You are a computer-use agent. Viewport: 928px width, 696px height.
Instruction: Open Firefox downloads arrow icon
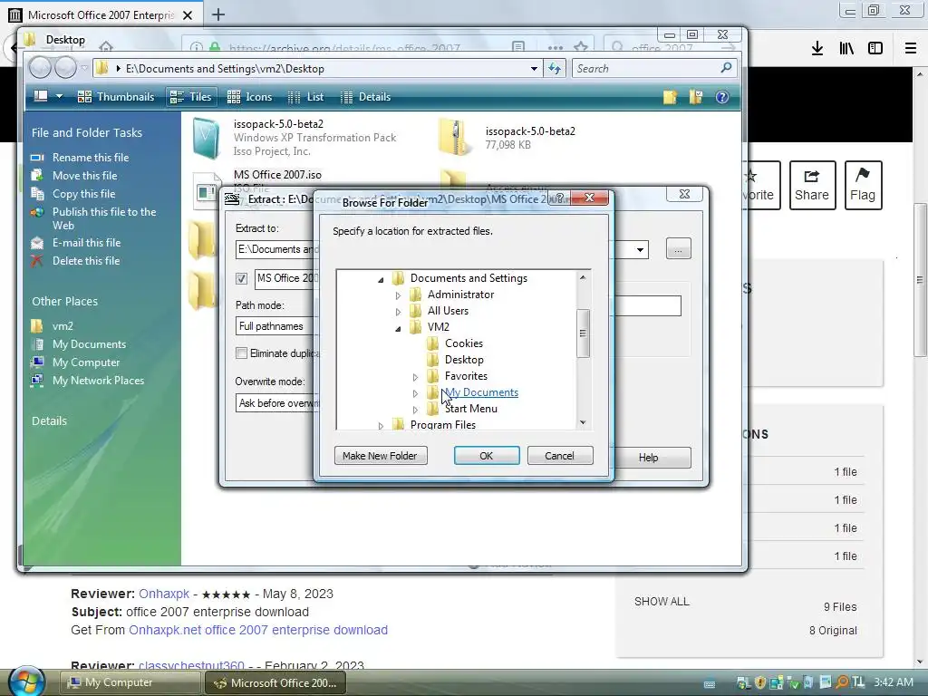point(817,48)
